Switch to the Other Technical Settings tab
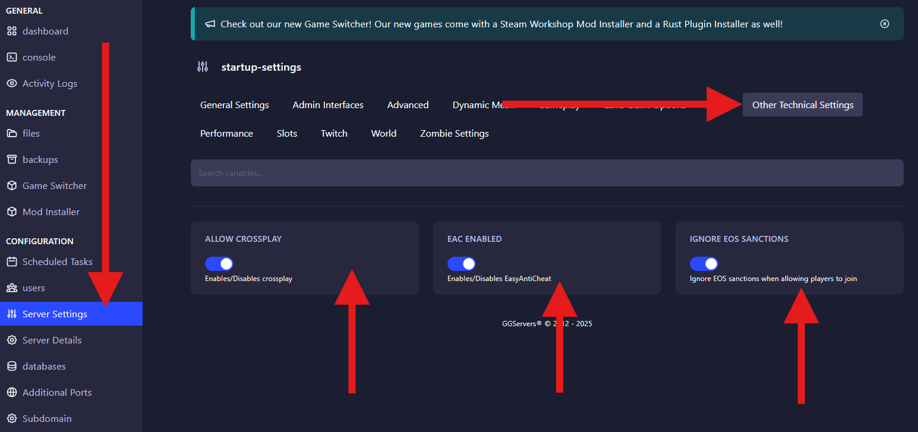The image size is (918, 432). [x=802, y=105]
